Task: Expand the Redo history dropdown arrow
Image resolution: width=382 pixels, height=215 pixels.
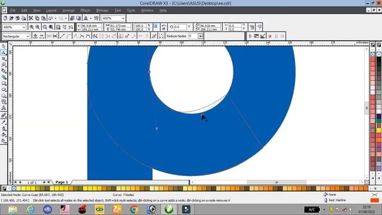Action: pyautogui.click(x=66, y=19)
